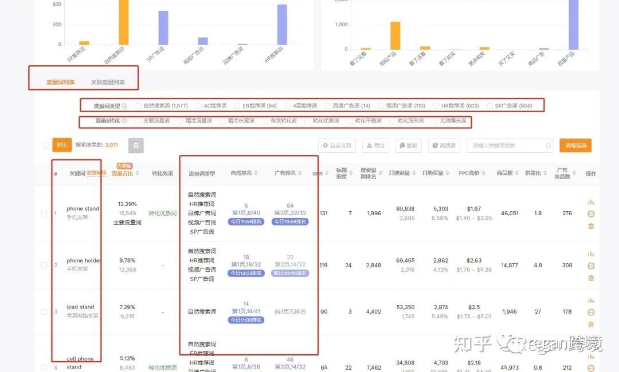Tick the 精准长尾词 checkbox

point(222,121)
